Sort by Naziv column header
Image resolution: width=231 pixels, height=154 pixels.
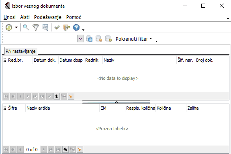(140, 60)
